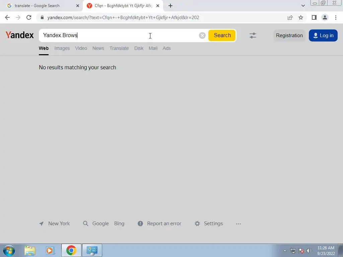Open the Ads tab

pyautogui.click(x=167, y=48)
